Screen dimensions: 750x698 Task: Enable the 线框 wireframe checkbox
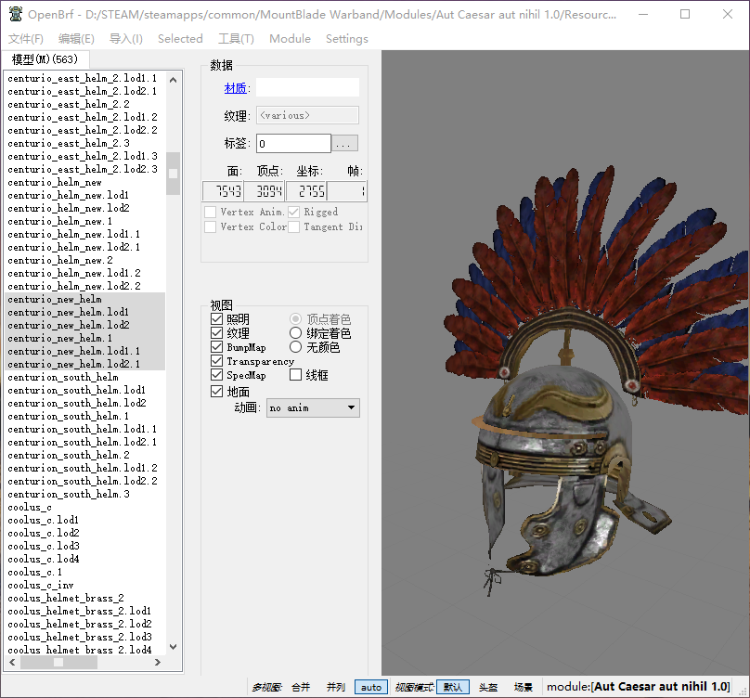(295, 375)
